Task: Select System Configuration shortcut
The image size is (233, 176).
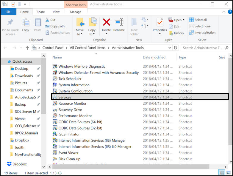Action: (x=75, y=91)
